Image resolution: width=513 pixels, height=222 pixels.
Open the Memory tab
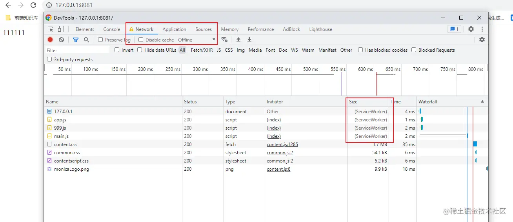(x=230, y=29)
